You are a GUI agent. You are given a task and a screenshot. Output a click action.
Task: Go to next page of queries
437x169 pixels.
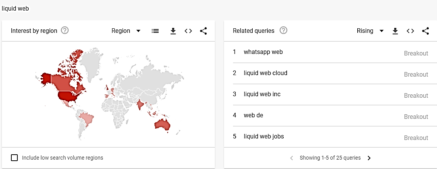pos(369,158)
